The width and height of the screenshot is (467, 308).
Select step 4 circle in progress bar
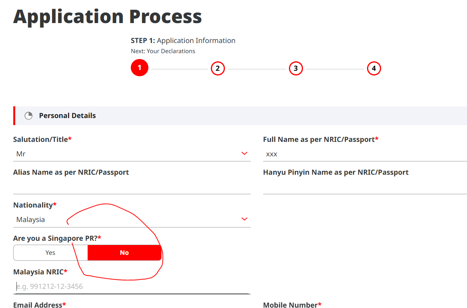[x=374, y=68]
